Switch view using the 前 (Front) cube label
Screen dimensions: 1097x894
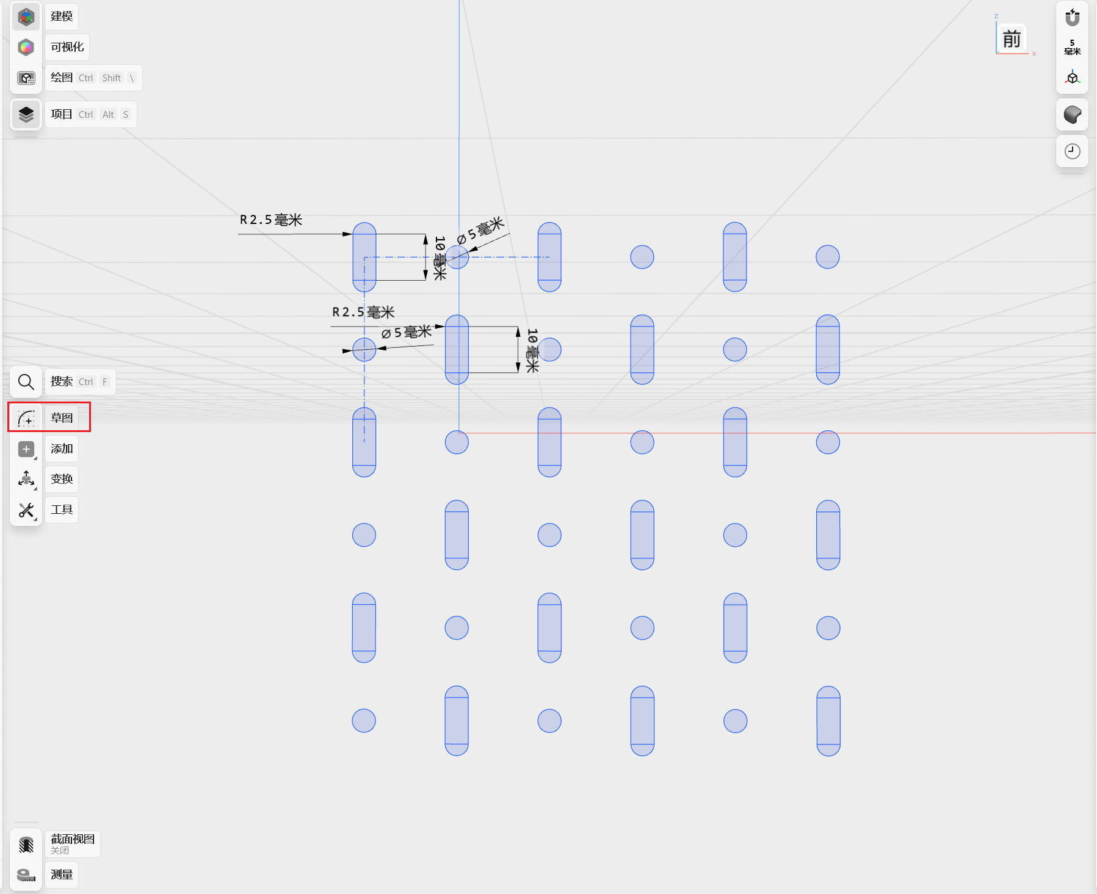(x=1011, y=38)
